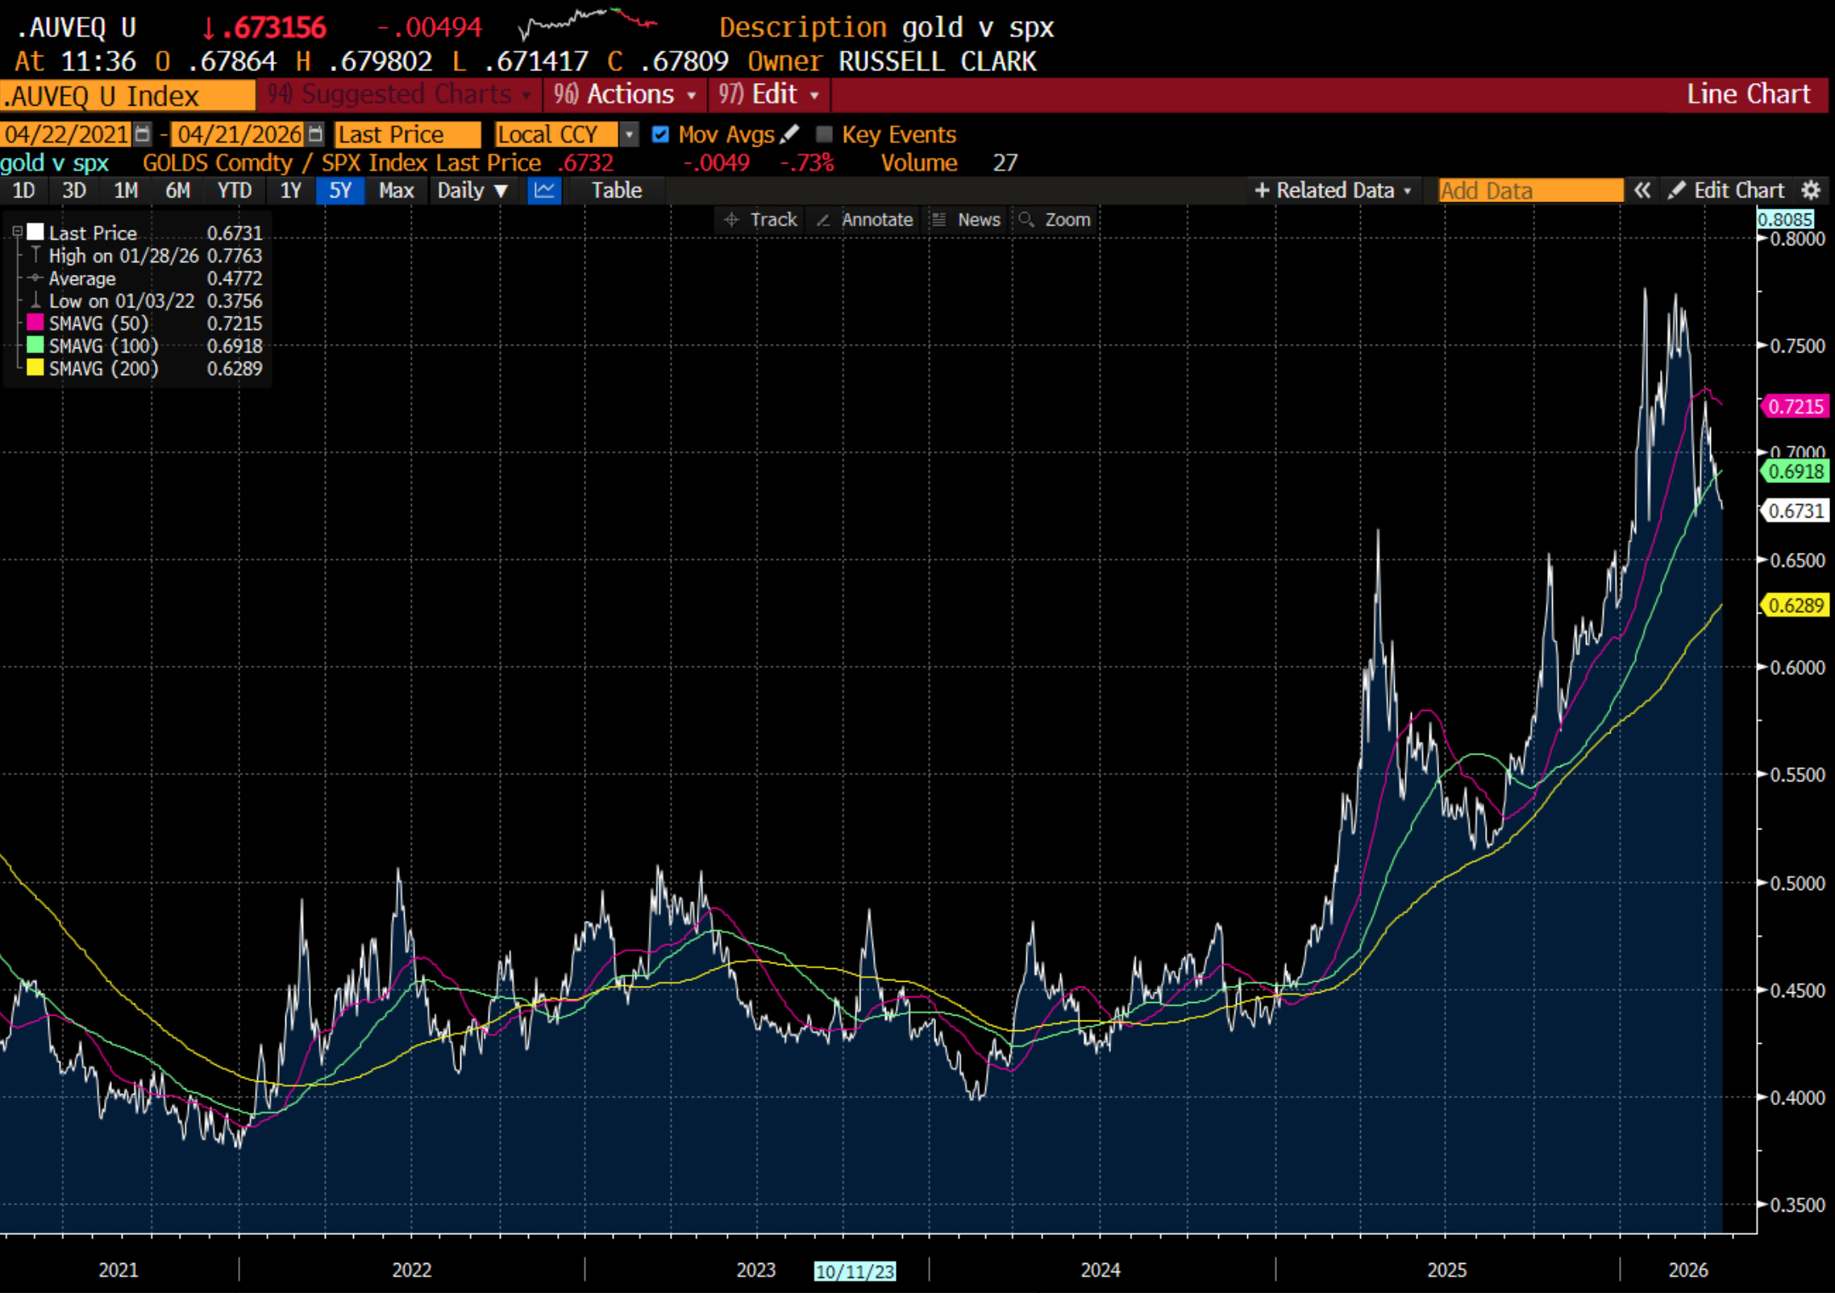Collapse the Last Price legend tree
Image resolution: width=1835 pixels, height=1293 pixels.
click(17, 232)
